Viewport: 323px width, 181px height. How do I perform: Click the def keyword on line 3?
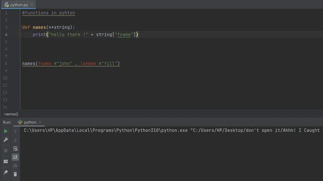pyautogui.click(x=26, y=27)
